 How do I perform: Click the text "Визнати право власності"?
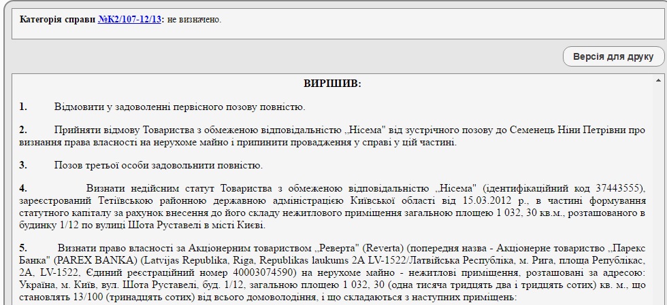click(x=113, y=248)
